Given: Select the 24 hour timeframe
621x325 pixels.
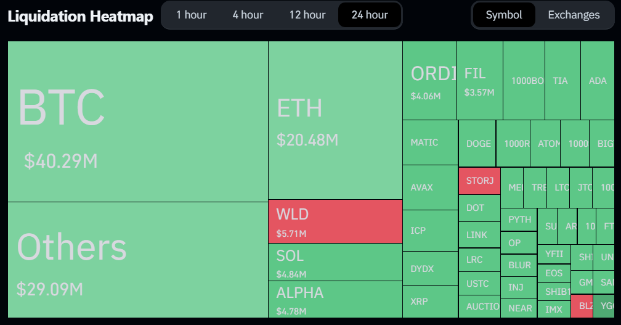Looking at the screenshot, I should pyautogui.click(x=370, y=15).
